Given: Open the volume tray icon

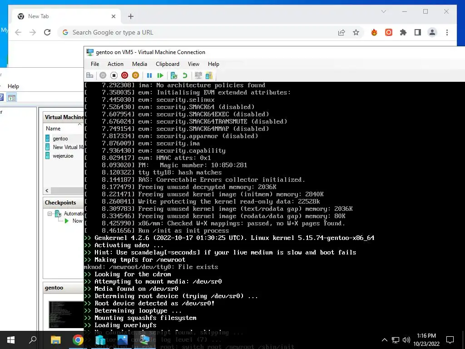Looking at the screenshot, I should point(406,340).
